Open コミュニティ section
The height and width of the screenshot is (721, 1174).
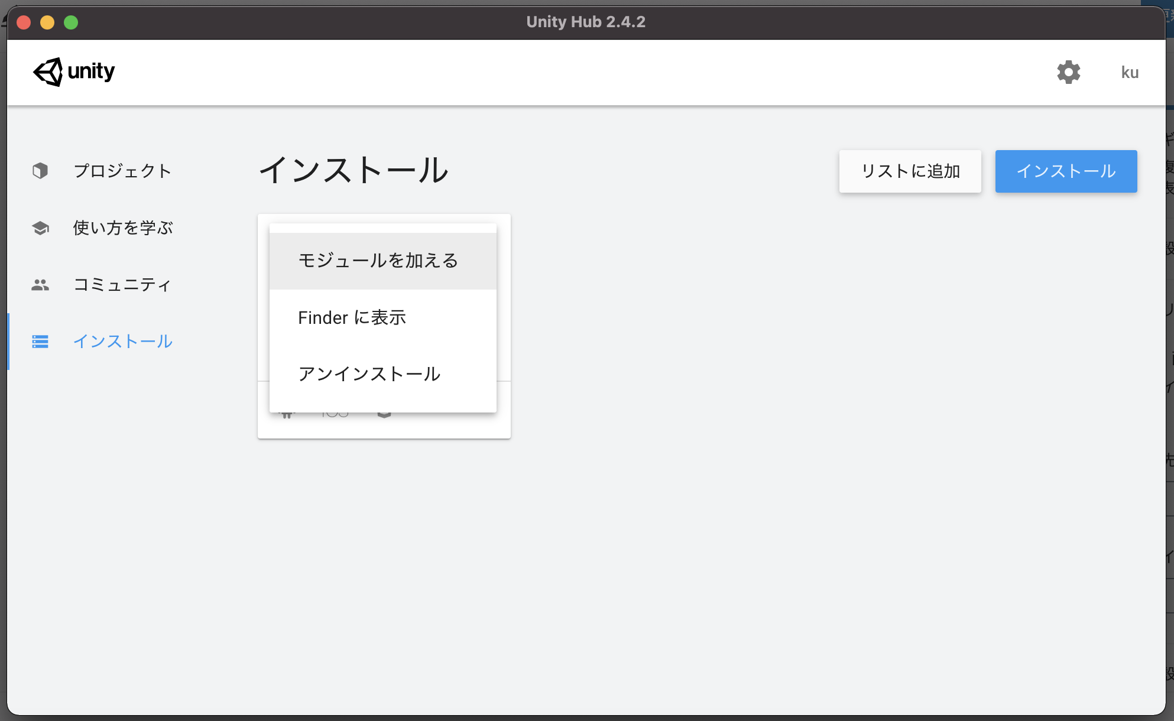point(122,285)
